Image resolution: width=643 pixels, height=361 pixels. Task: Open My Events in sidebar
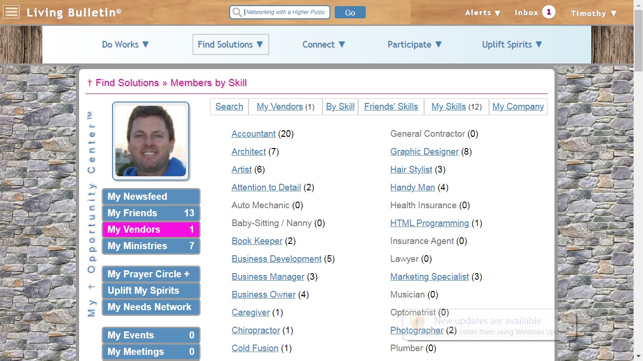click(x=151, y=335)
